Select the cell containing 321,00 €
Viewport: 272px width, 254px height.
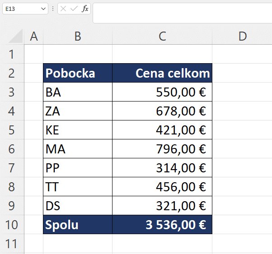162,206
